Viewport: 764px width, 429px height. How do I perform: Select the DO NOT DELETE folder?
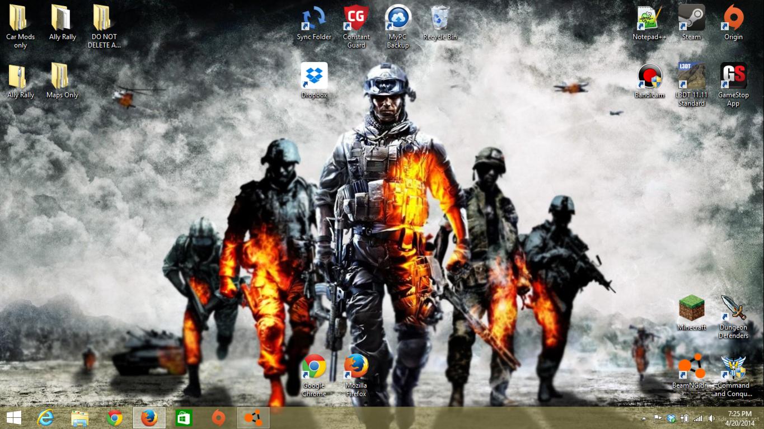point(104,26)
